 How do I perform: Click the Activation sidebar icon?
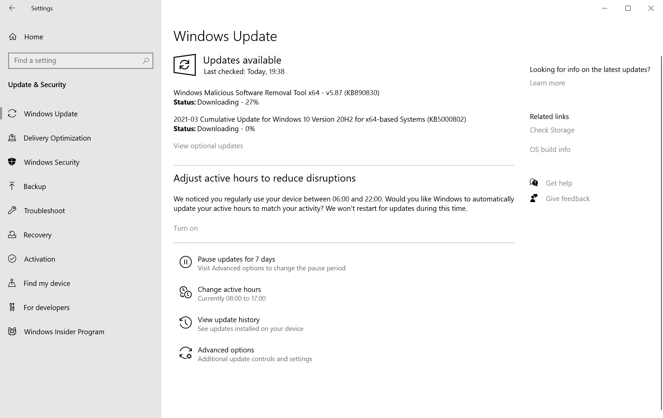click(x=12, y=259)
